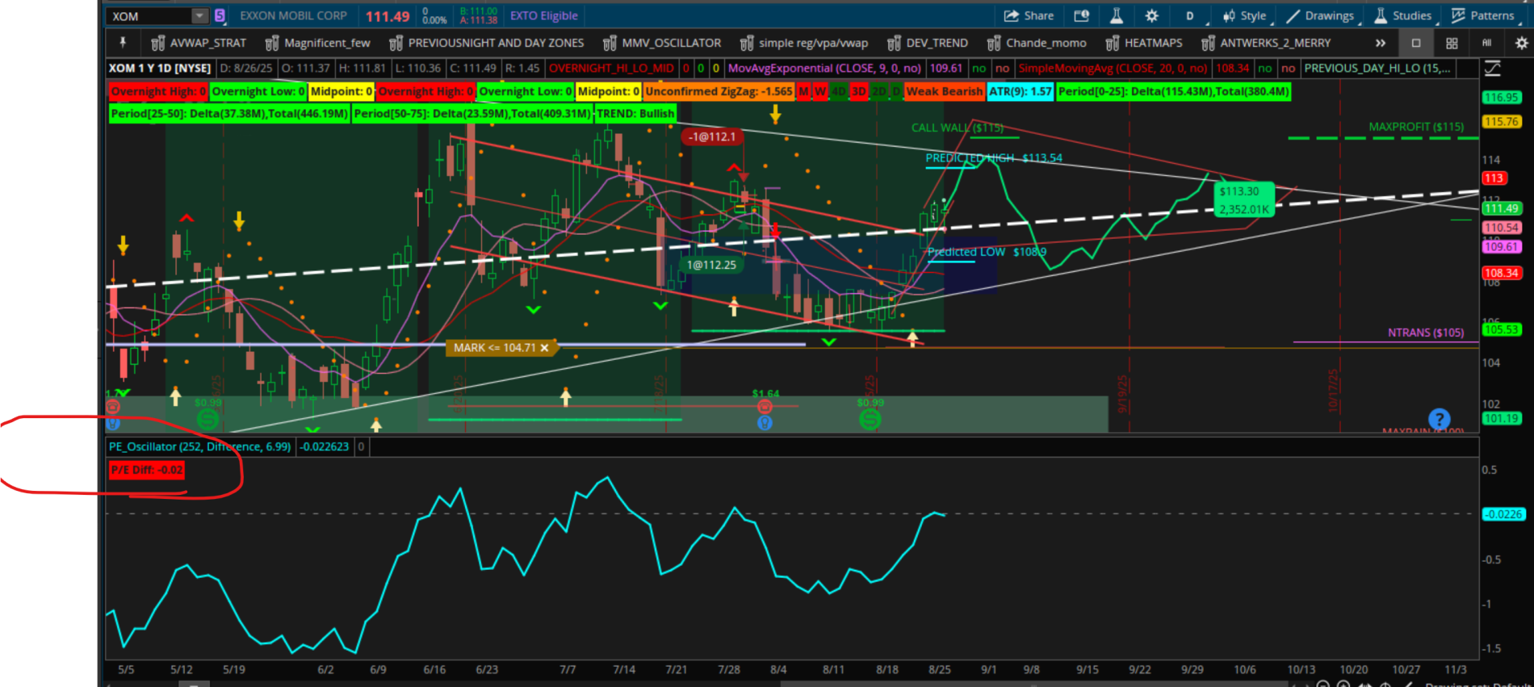This screenshot has width=1534, height=687.
Task: Load the HEATMAPS study set
Action: click(1144, 43)
